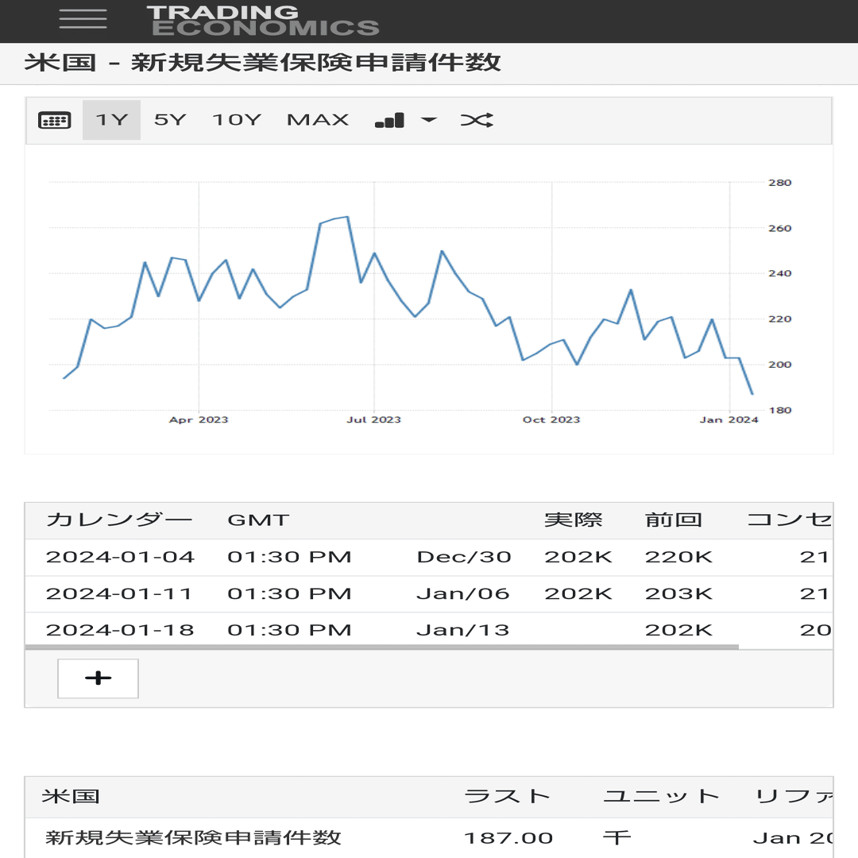Open 新規失業保険申請件数 row link
Screen dimensions: 858x858
tap(193, 838)
